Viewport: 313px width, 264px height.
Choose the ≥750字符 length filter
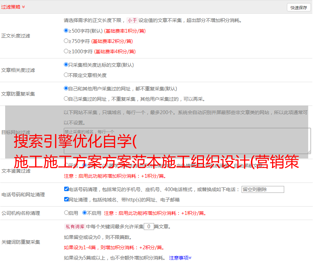pos(66,41)
